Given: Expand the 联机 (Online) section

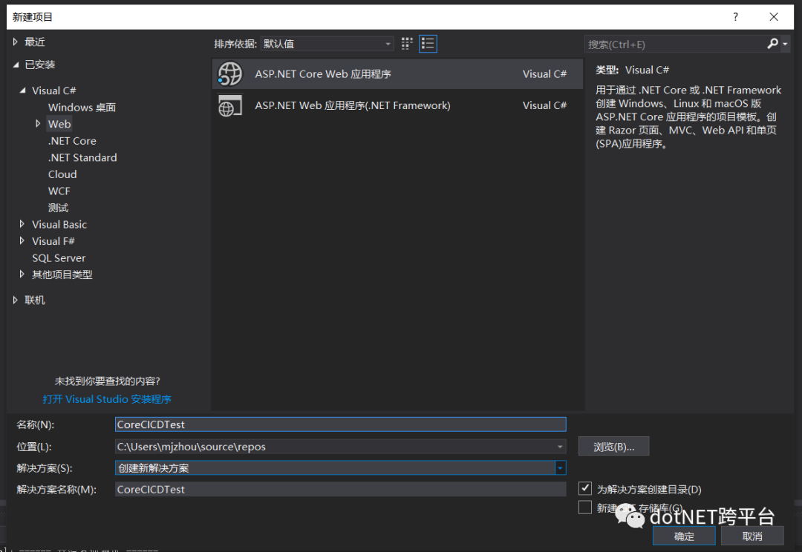Looking at the screenshot, I should tap(16, 300).
